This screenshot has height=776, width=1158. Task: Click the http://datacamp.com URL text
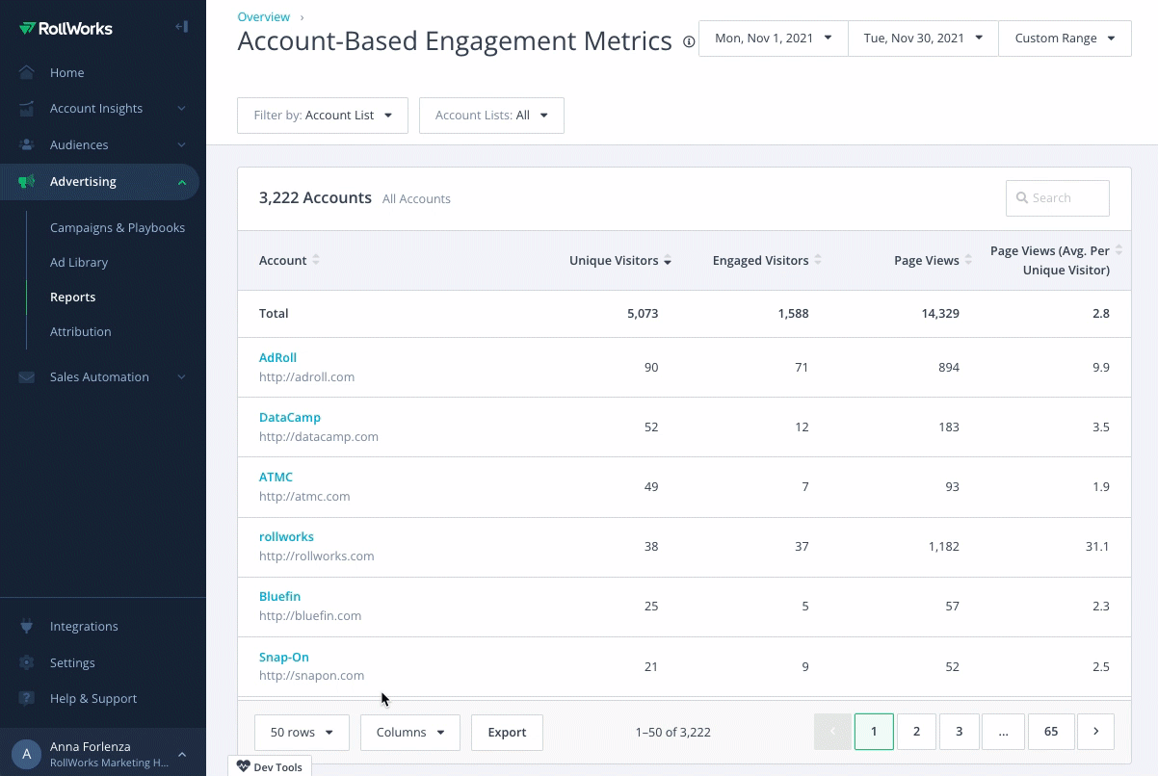[319, 437]
